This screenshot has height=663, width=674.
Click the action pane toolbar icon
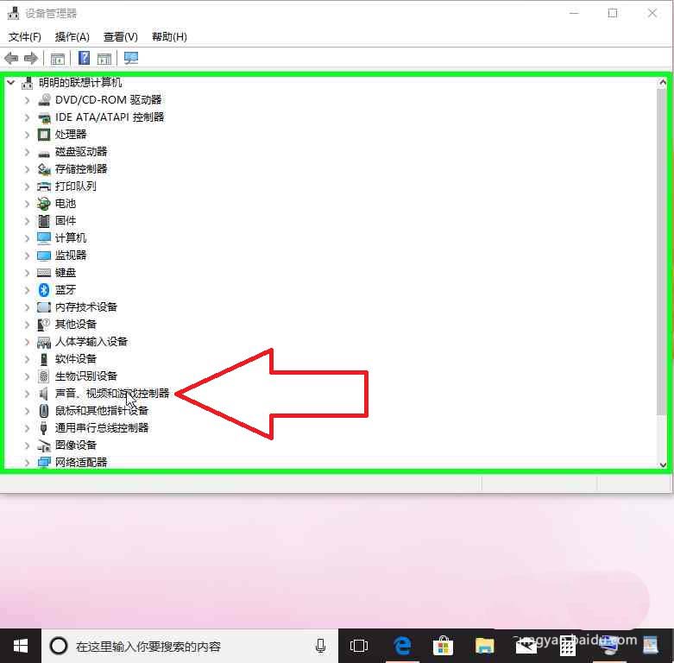[x=104, y=59]
